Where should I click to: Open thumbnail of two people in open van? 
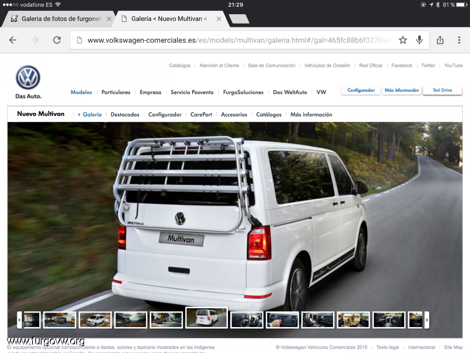tap(353, 320)
